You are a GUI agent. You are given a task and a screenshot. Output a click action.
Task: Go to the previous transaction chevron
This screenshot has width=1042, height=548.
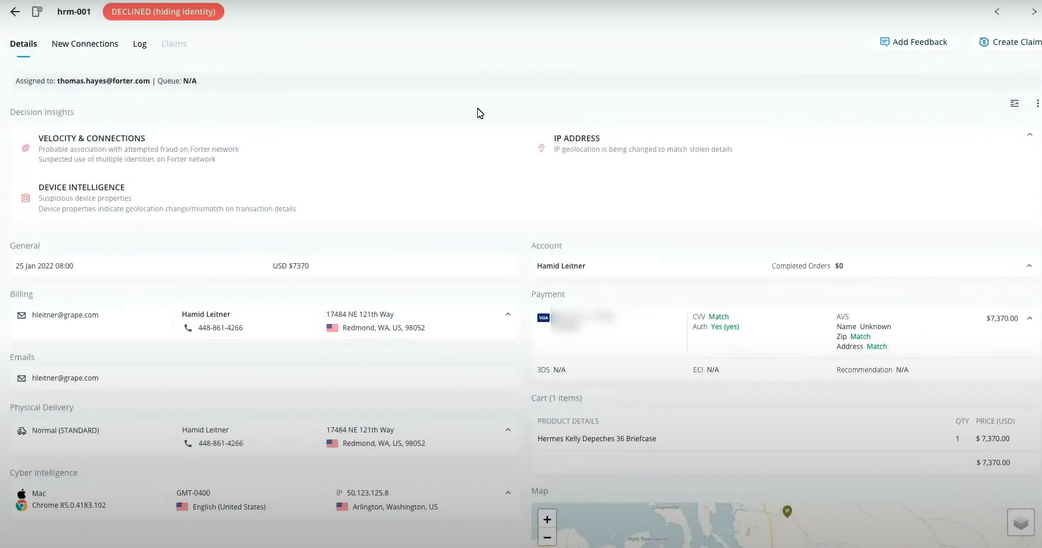tap(997, 12)
